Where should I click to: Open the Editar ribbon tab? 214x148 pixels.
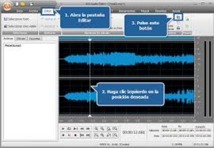click(48, 11)
